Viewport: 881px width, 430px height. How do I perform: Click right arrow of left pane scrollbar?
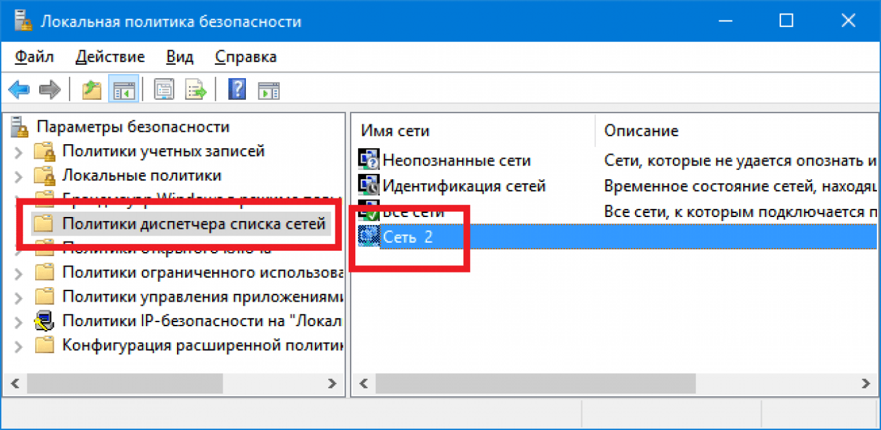(x=333, y=383)
